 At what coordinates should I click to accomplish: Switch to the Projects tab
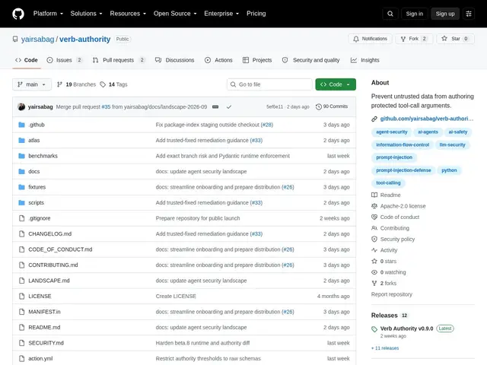pyautogui.click(x=257, y=60)
